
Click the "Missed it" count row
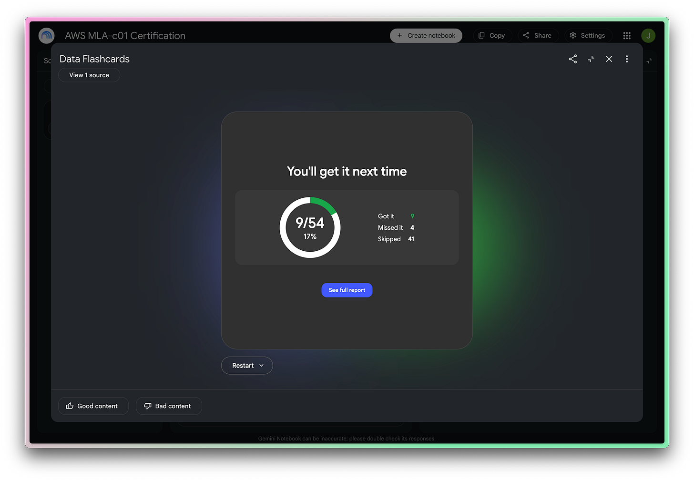click(x=396, y=228)
